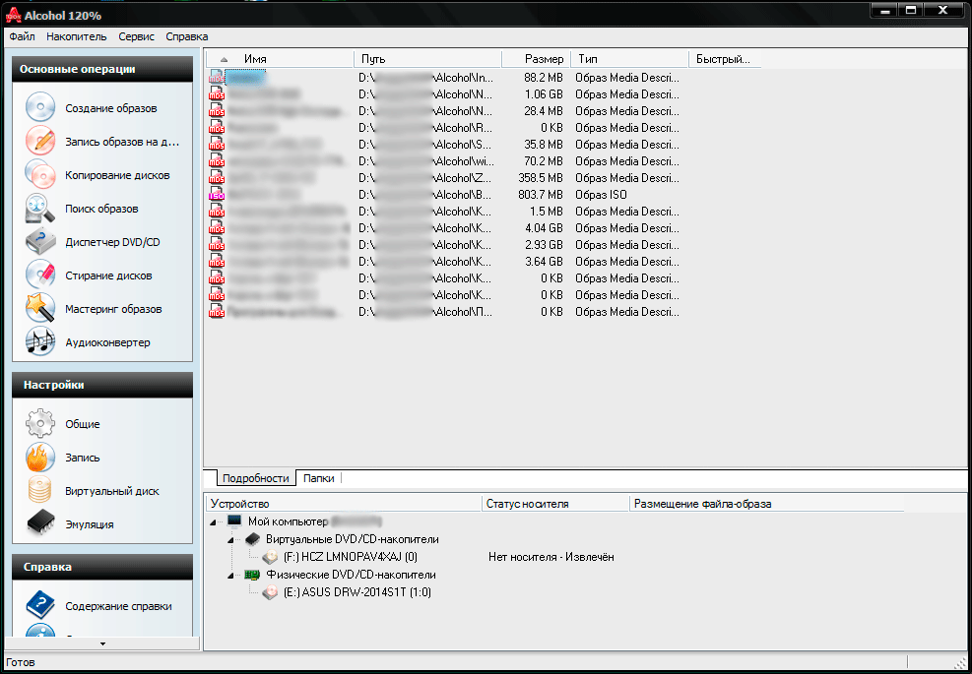Open the Файл menu
The width and height of the screenshot is (972, 674).
point(23,36)
